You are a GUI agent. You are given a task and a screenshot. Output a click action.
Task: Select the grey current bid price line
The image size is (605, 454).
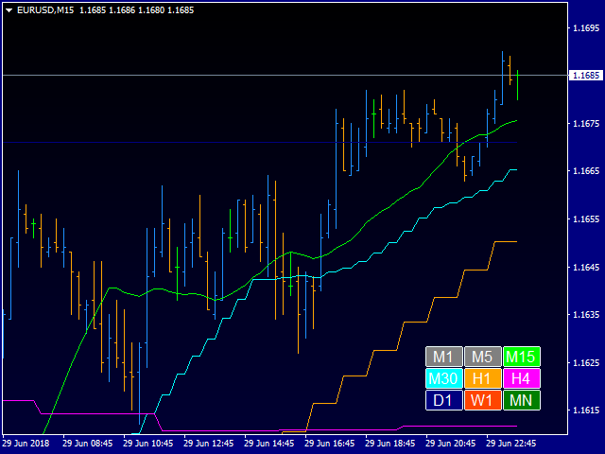(285, 76)
